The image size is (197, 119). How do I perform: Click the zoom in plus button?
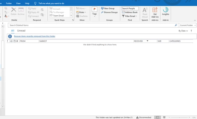pos(189,117)
